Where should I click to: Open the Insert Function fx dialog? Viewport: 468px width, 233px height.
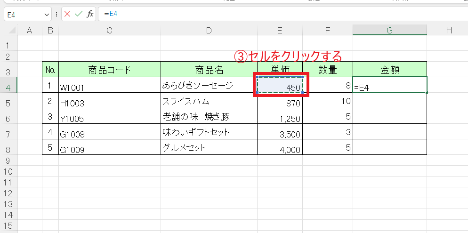point(90,14)
